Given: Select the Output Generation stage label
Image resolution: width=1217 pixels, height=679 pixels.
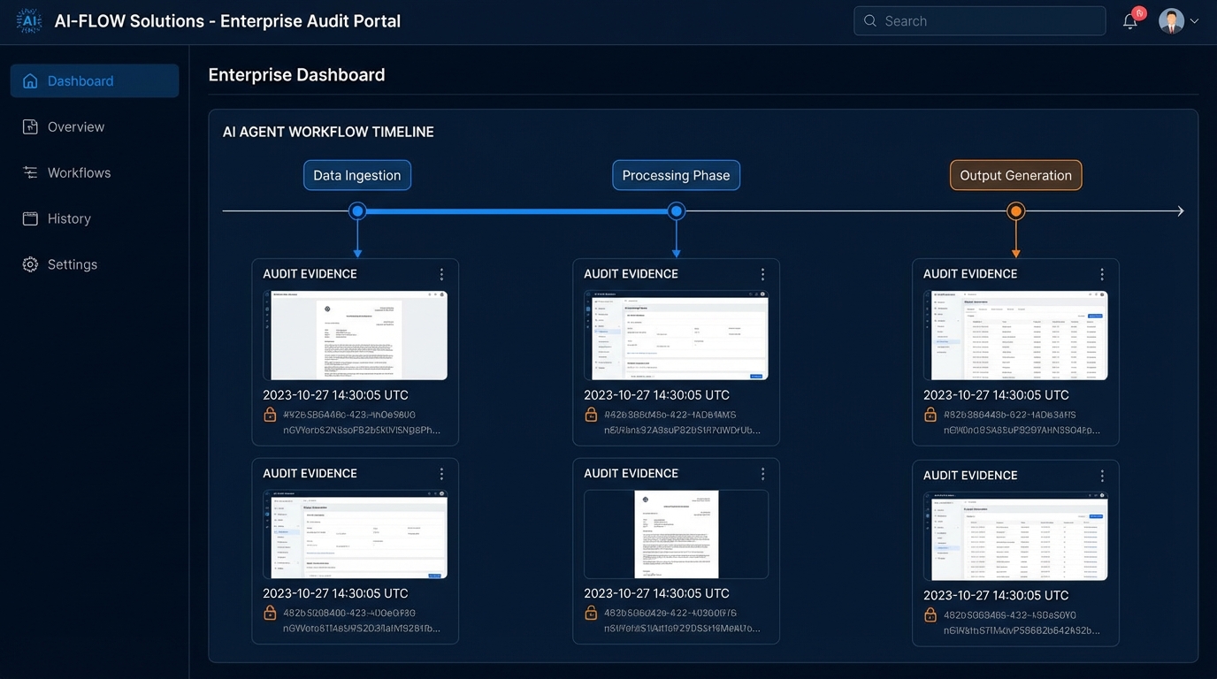Looking at the screenshot, I should click(1015, 175).
